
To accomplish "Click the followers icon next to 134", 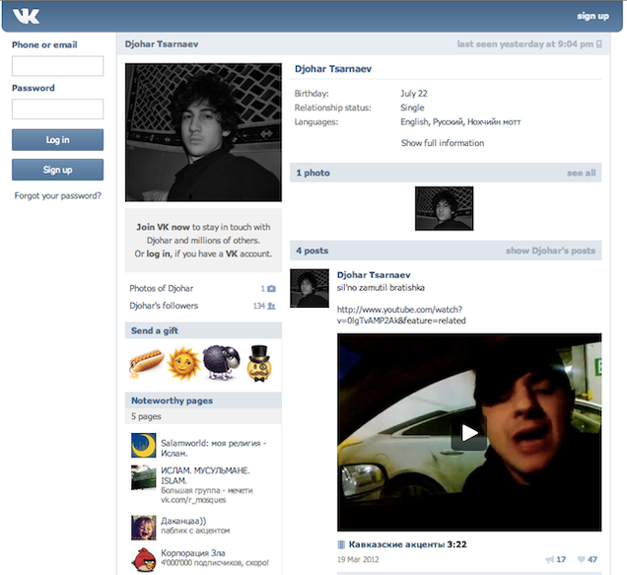I will [x=271, y=306].
